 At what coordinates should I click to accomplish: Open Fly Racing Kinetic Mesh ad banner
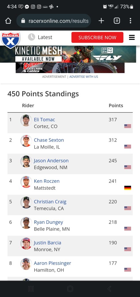[68, 54]
